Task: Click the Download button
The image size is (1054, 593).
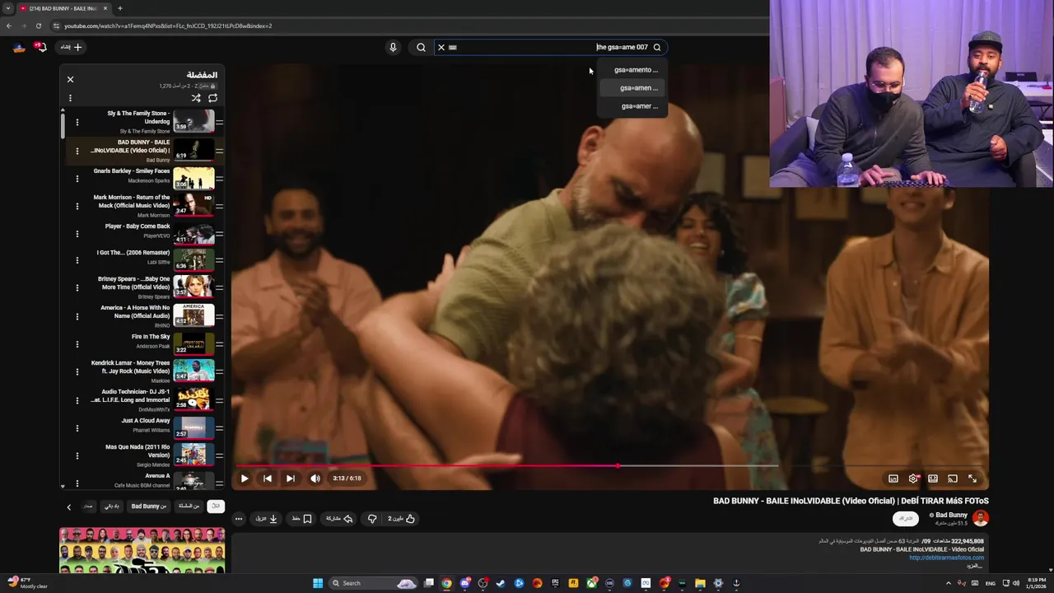Action: pos(267,519)
